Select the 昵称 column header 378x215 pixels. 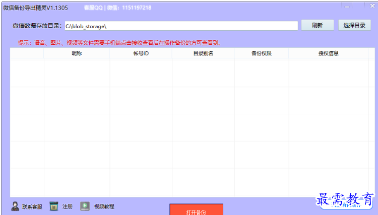(77, 53)
